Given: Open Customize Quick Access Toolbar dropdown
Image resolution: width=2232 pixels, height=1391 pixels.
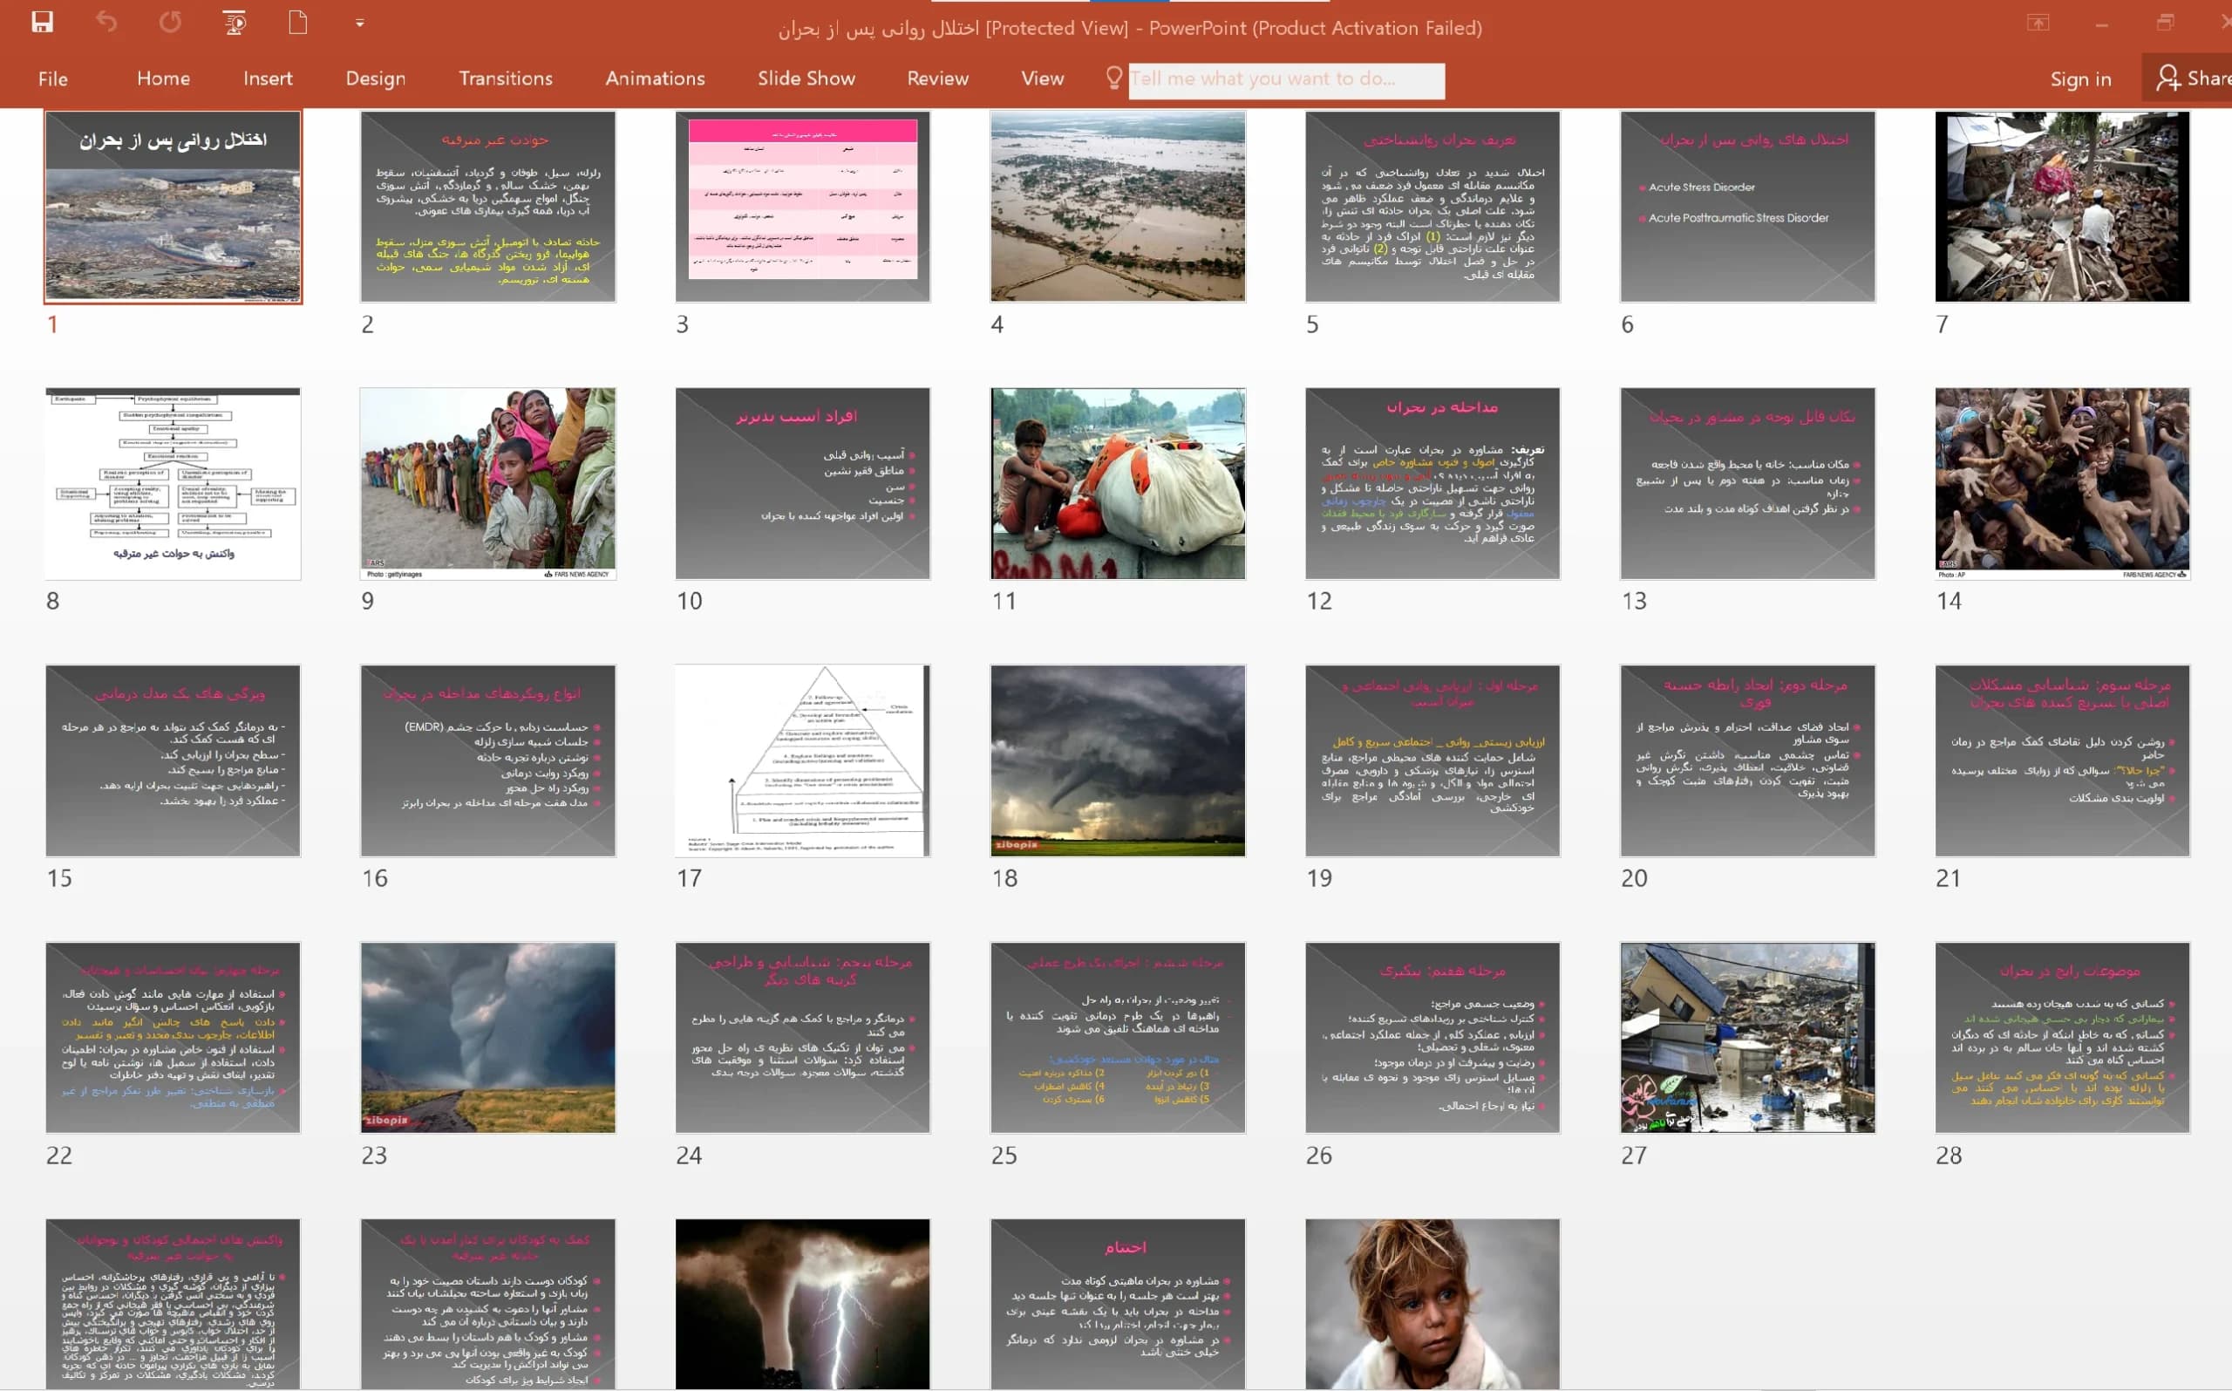Looking at the screenshot, I should click(359, 23).
